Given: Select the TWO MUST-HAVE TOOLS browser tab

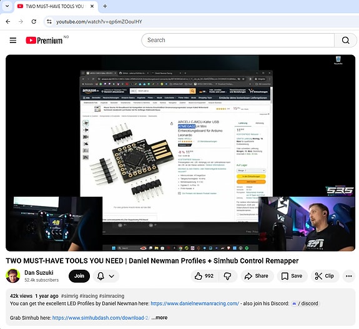Looking at the screenshot, I should pyautogui.click(x=55, y=6).
